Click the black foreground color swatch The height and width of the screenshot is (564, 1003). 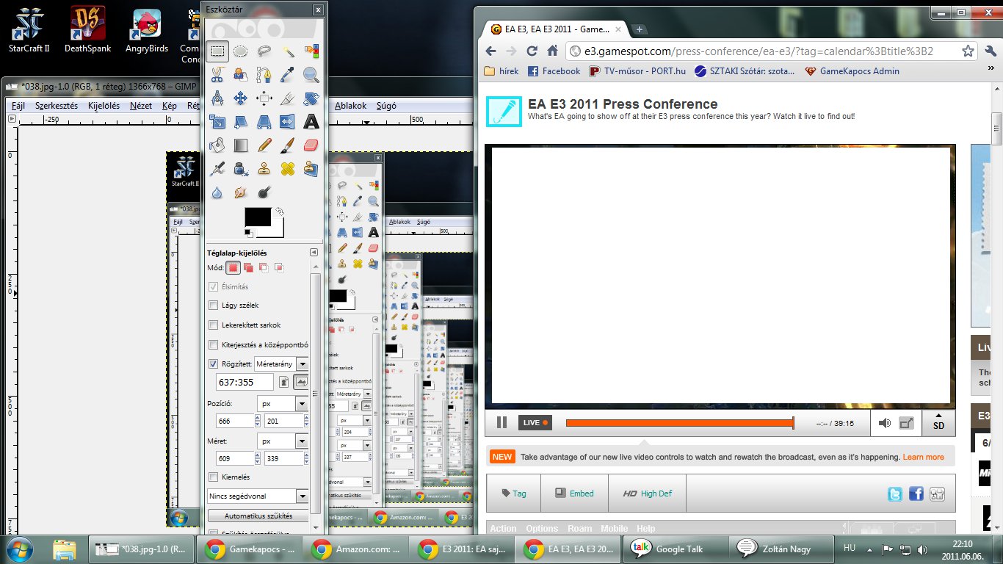click(x=258, y=217)
